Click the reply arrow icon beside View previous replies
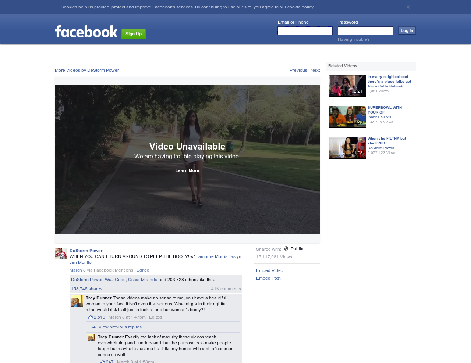The height and width of the screenshot is (363, 471). [x=93, y=327]
